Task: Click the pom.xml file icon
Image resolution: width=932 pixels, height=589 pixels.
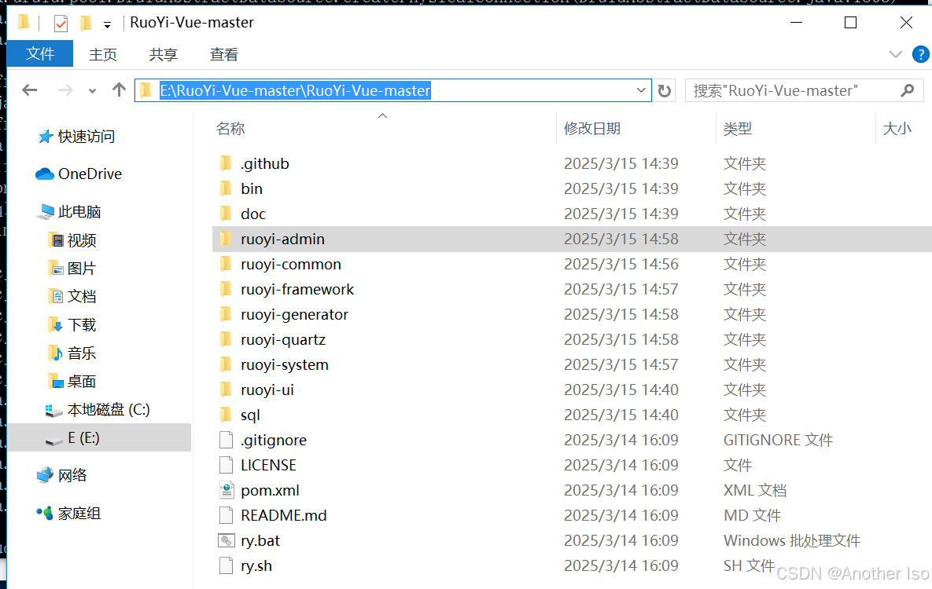Action: 227,490
